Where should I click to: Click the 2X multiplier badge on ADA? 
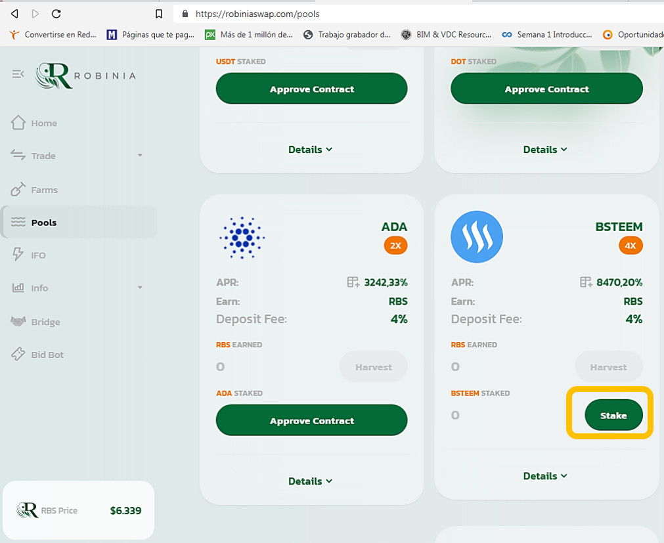point(395,246)
